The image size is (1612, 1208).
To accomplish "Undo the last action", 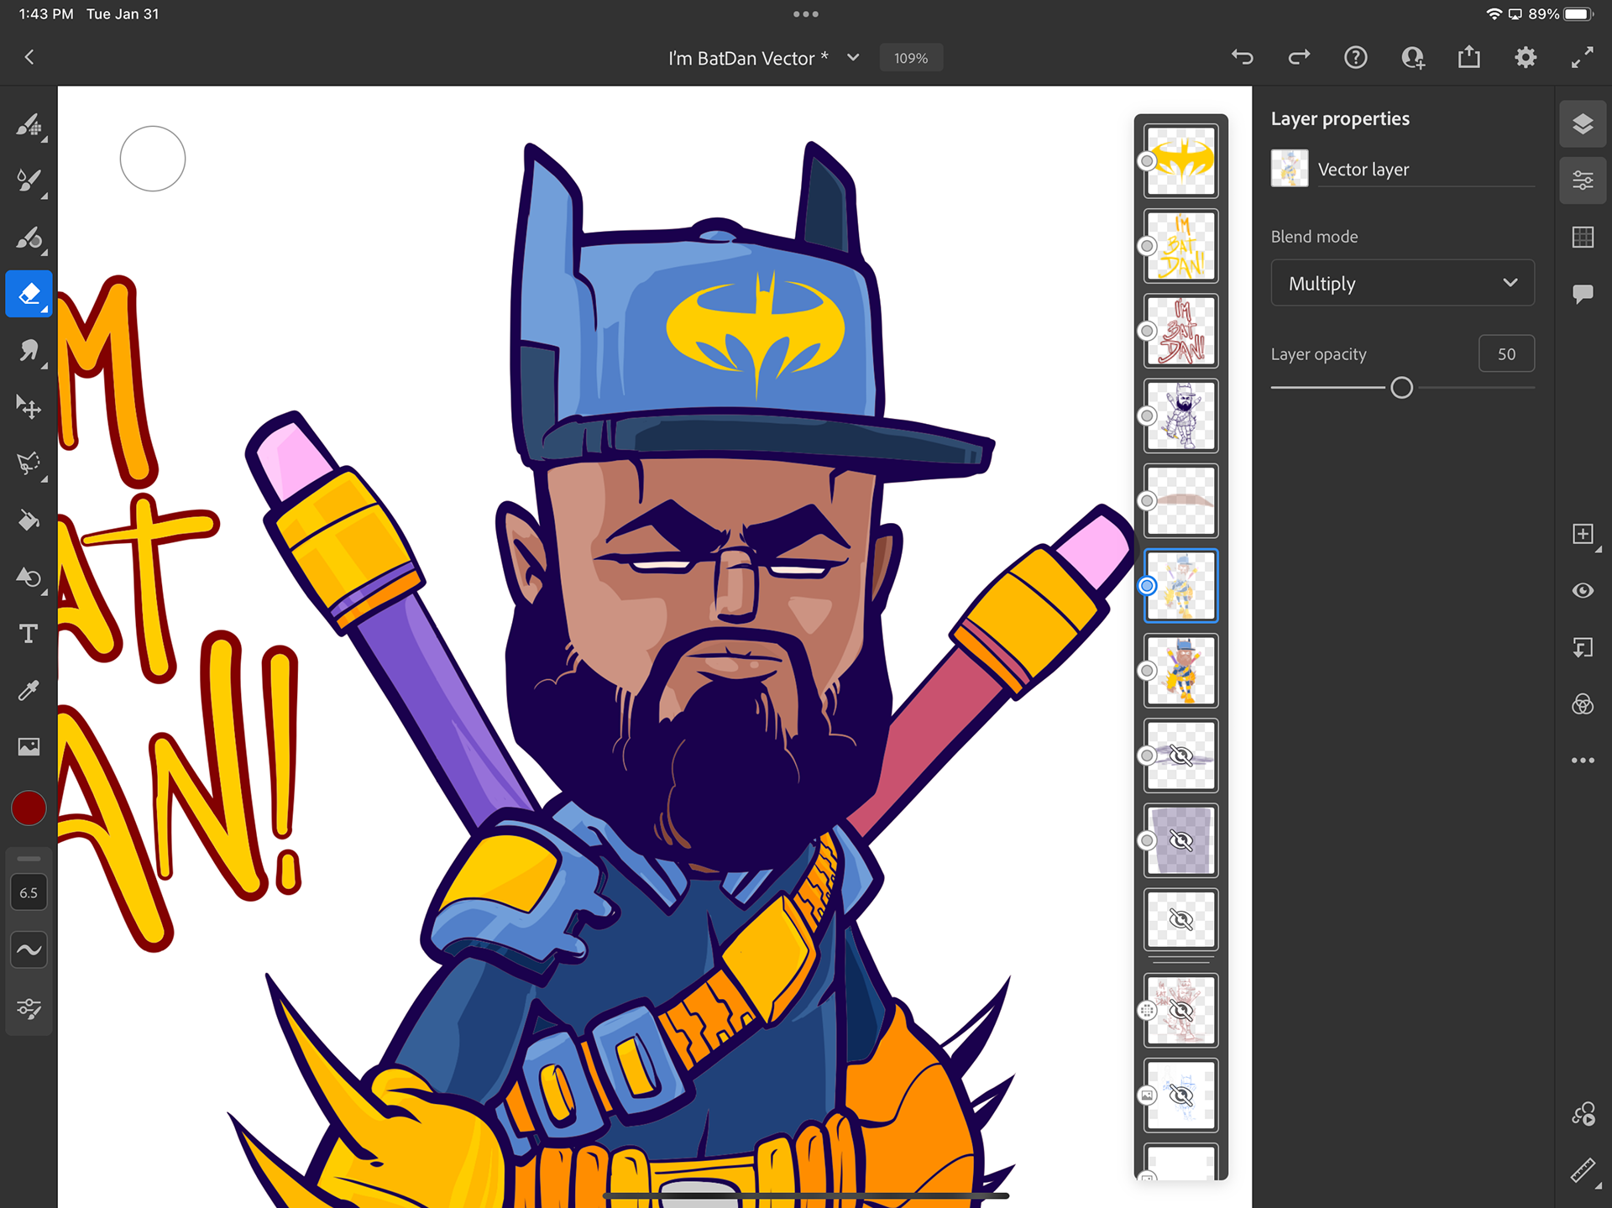I will [1243, 57].
